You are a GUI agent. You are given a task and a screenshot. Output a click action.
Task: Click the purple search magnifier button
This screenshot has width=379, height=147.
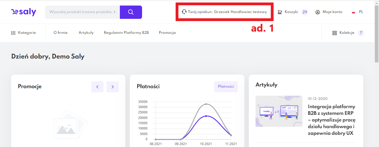point(131,12)
